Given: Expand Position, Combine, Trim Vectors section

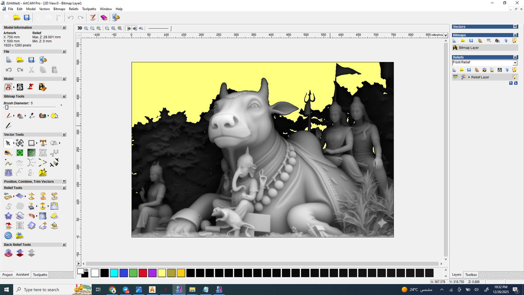Looking at the screenshot, I should 64,181.
